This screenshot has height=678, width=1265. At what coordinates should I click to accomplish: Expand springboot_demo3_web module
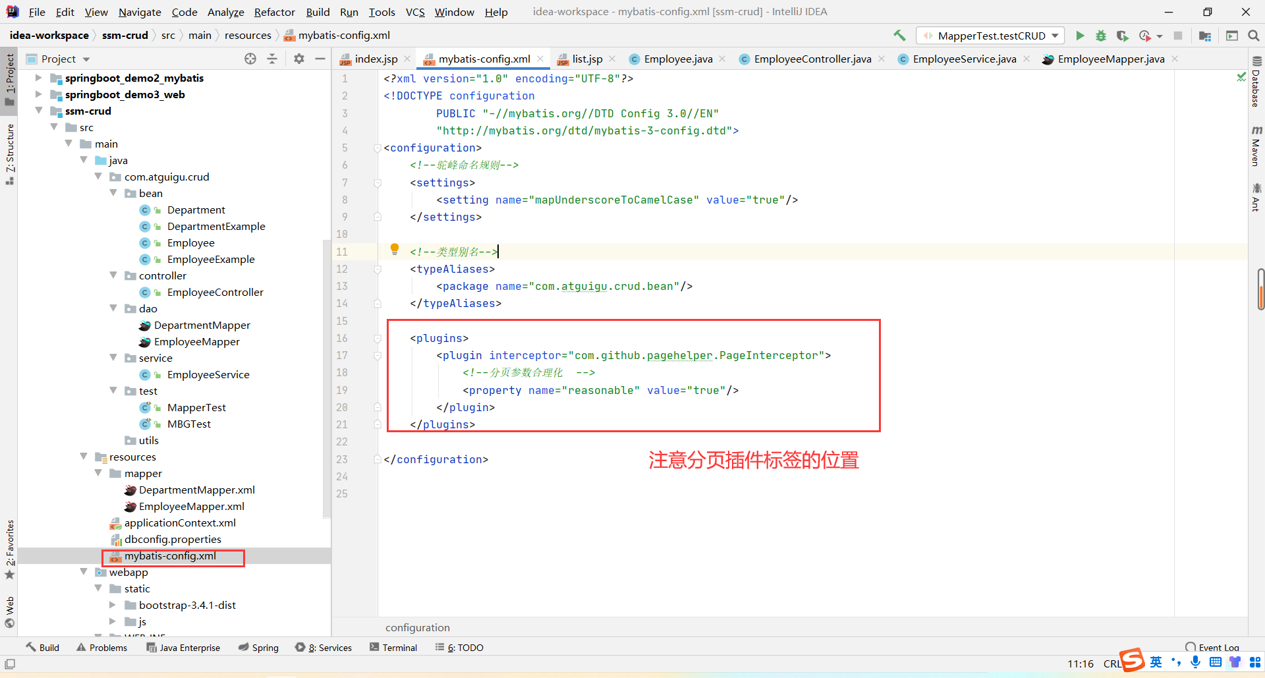tap(38, 94)
